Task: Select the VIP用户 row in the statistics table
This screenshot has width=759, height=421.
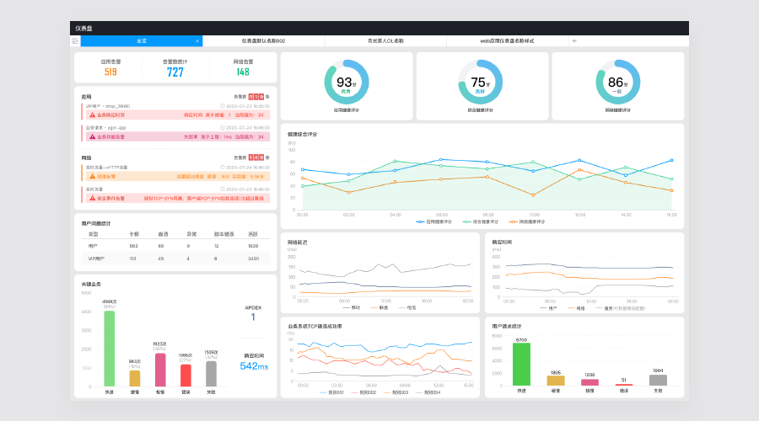Action: (175, 258)
